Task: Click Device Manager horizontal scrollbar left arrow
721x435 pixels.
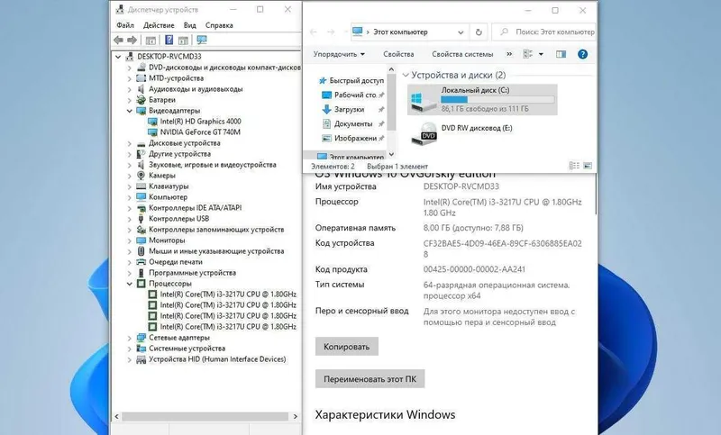Action: click(116, 417)
